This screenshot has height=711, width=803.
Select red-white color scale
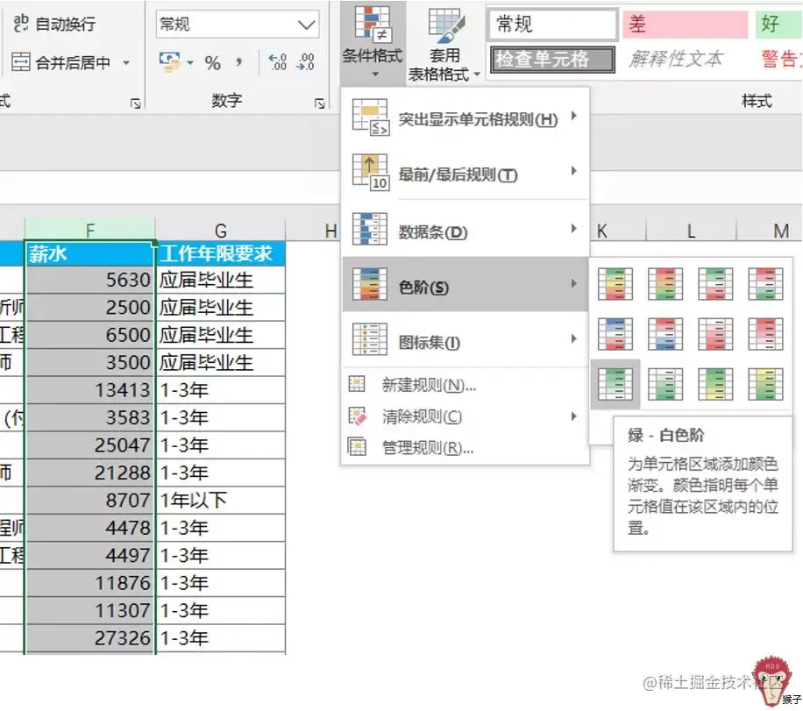tap(765, 333)
